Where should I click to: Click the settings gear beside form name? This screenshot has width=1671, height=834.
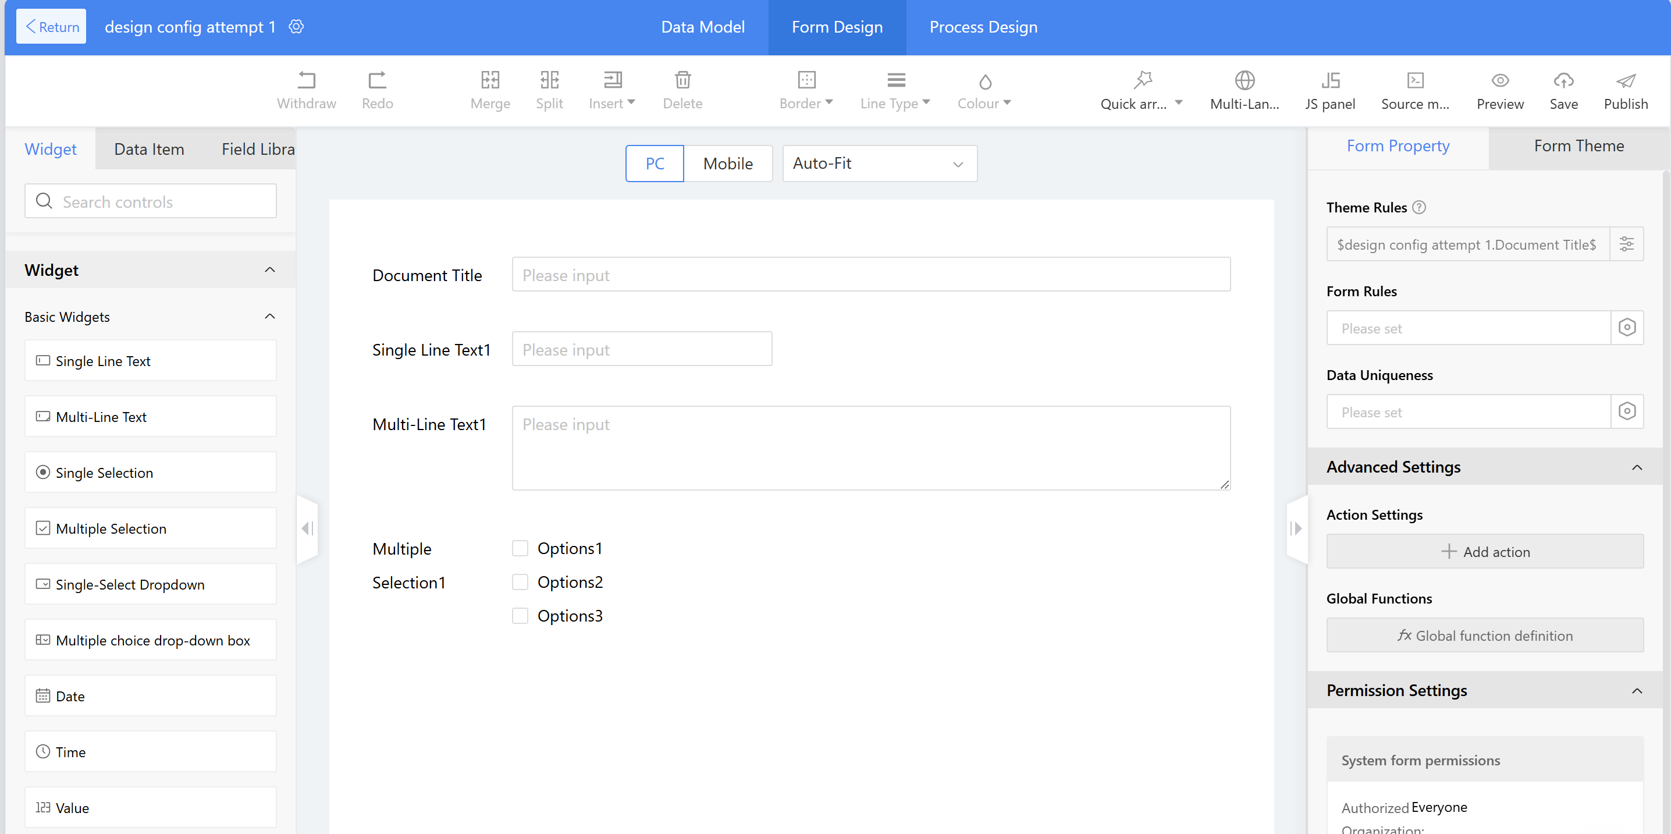coord(297,27)
